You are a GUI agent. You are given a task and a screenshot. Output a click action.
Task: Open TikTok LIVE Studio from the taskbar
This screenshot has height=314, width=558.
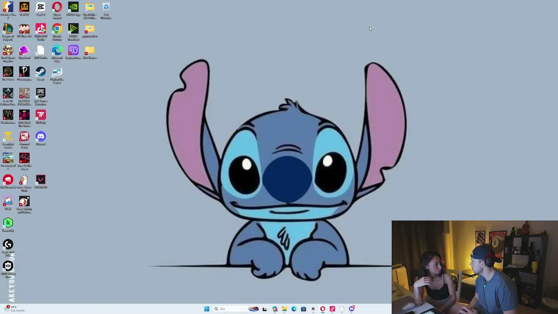coord(332,309)
